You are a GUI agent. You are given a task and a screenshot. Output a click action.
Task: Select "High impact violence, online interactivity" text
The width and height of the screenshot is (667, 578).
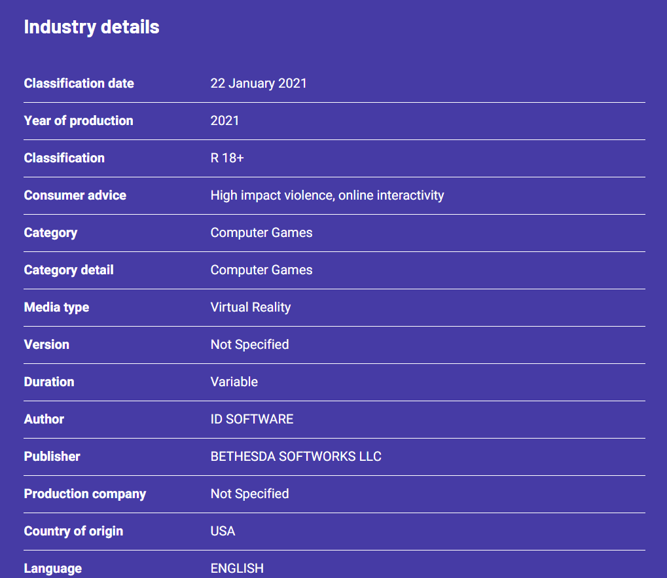pyautogui.click(x=327, y=195)
